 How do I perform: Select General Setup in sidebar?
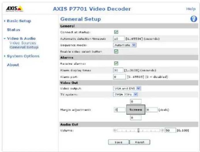click(24, 47)
